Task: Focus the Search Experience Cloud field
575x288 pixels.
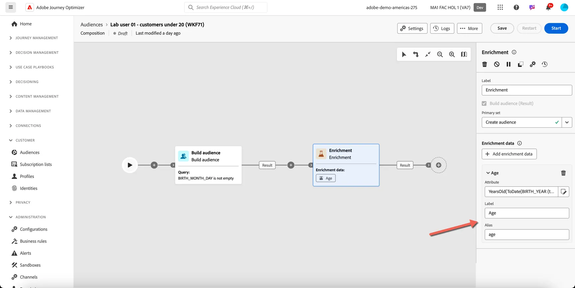Action: (x=226, y=7)
